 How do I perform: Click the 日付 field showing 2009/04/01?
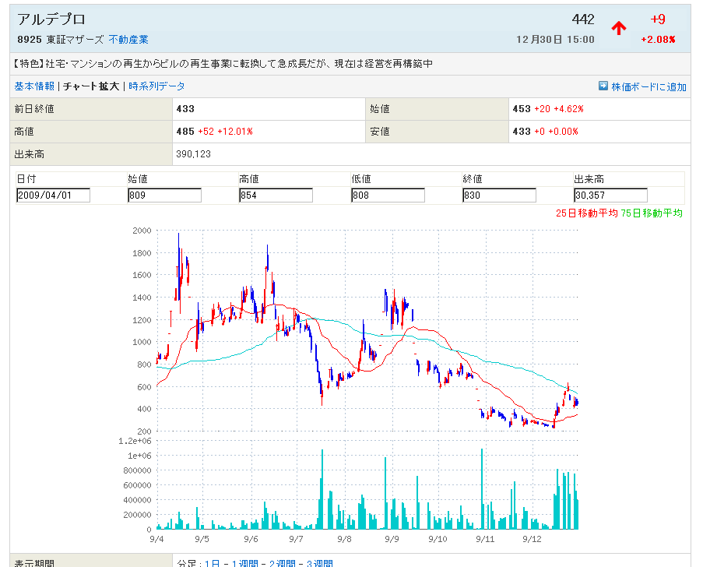pyautogui.click(x=53, y=195)
